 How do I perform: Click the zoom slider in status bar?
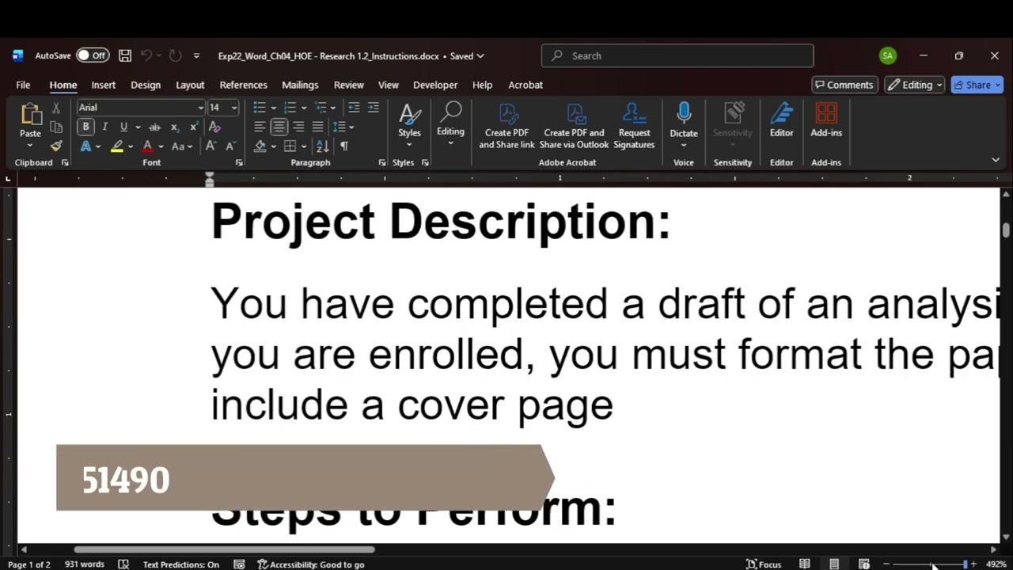(x=930, y=564)
